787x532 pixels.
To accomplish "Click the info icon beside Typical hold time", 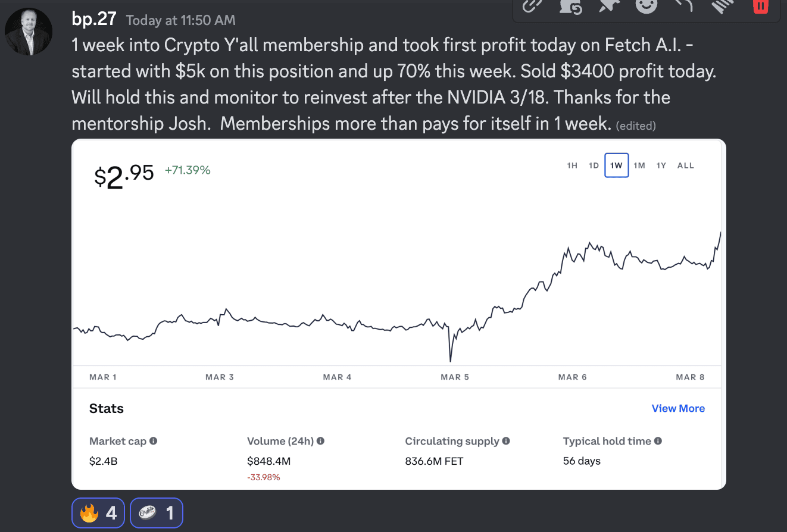I will pyautogui.click(x=658, y=441).
